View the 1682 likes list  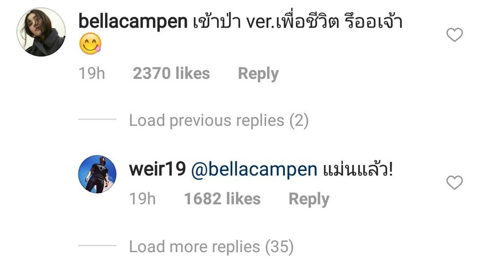222,199
